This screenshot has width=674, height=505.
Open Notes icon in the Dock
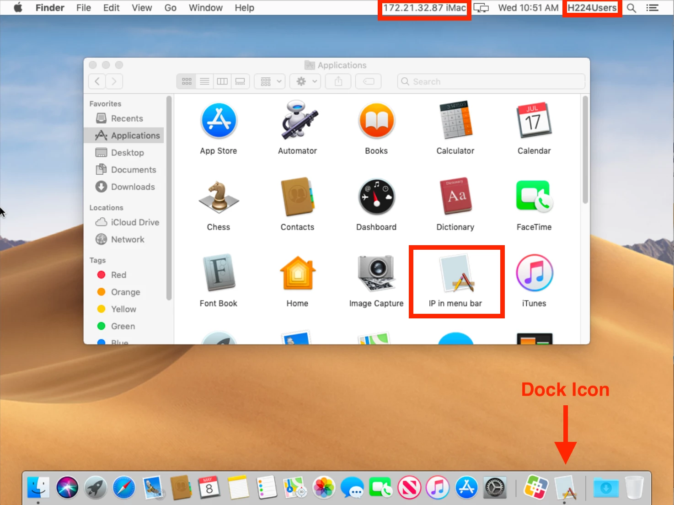[x=238, y=487]
